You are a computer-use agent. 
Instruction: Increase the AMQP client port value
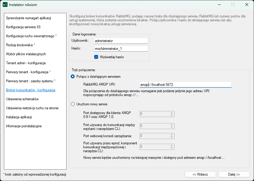pyautogui.click(x=172, y=113)
